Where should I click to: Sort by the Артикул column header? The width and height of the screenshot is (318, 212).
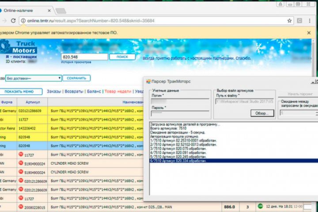tap(33, 102)
